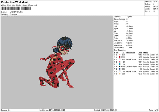Click the Ladybug embroidery design preview

pos(57,62)
